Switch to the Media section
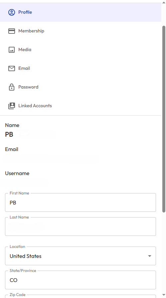 [81, 50]
